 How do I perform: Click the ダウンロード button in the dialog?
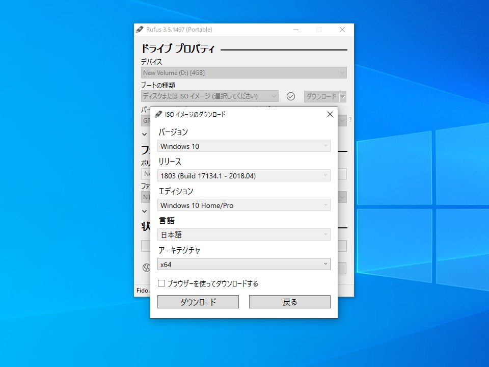[198, 302]
